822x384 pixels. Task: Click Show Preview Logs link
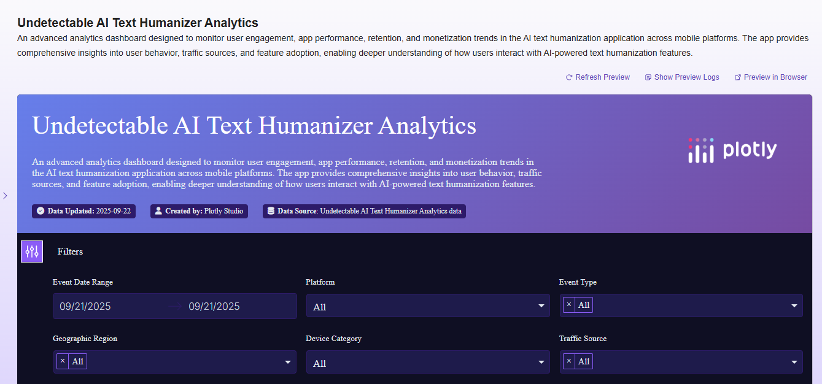[x=682, y=77]
